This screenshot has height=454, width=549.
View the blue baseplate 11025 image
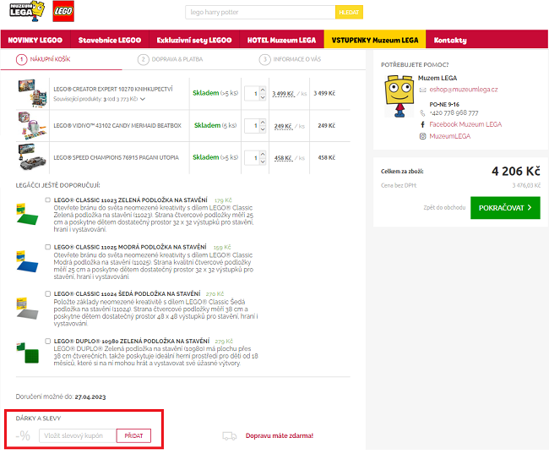point(27,261)
